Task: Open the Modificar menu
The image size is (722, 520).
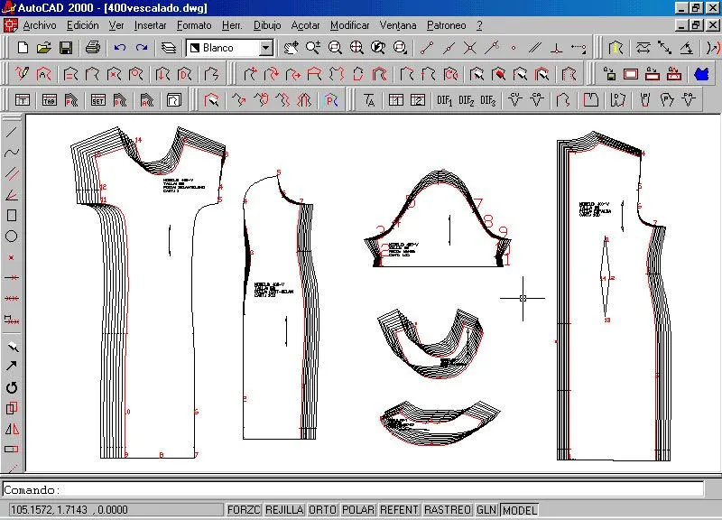Action: tap(349, 25)
